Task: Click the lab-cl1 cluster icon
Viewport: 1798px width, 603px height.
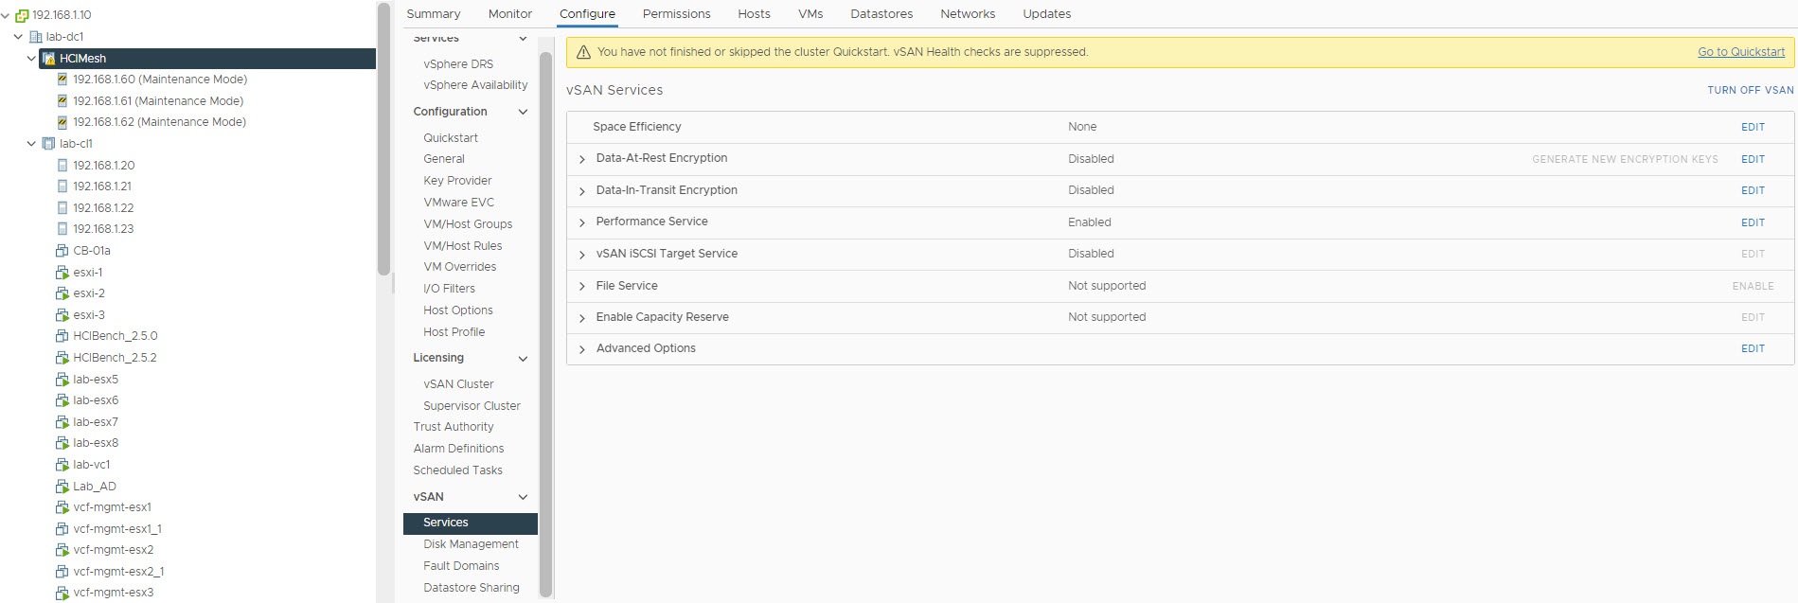Action: [48, 144]
